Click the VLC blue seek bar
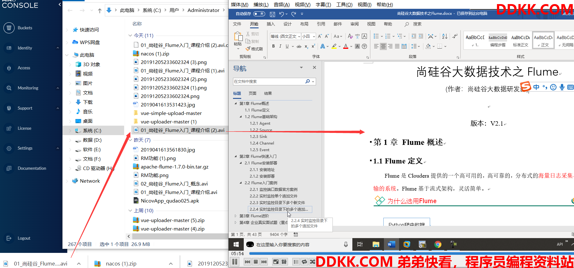574x268 pixels. pos(411,253)
